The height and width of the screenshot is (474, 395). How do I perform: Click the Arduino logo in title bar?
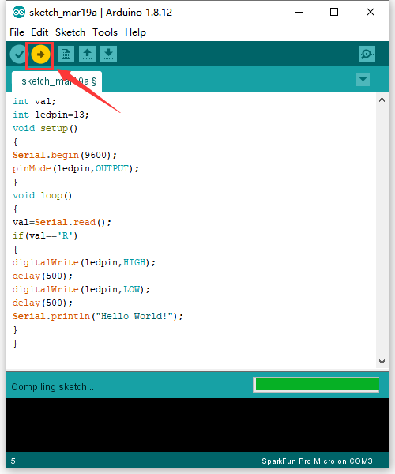point(19,13)
